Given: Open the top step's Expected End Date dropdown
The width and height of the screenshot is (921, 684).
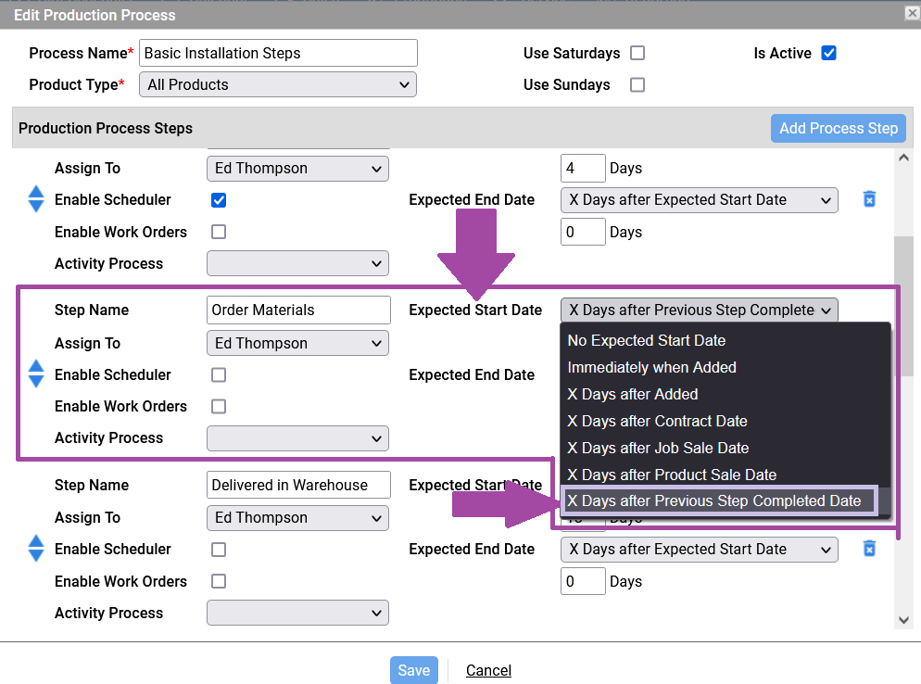Looking at the screenshot, I should tap(699, 200).
